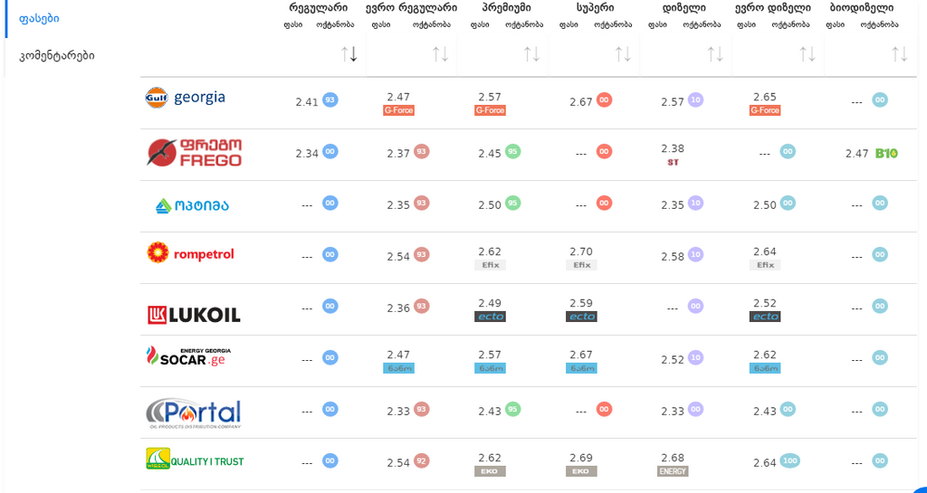Select the Portal company logo
This screenshot has height=493, width=927.
pyautogui.click(x=193, y=413)
